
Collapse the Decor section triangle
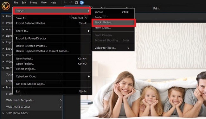(3, 68)
